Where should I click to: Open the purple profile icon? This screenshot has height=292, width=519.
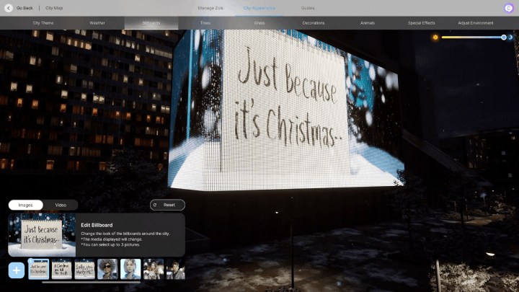pos(509,8)
